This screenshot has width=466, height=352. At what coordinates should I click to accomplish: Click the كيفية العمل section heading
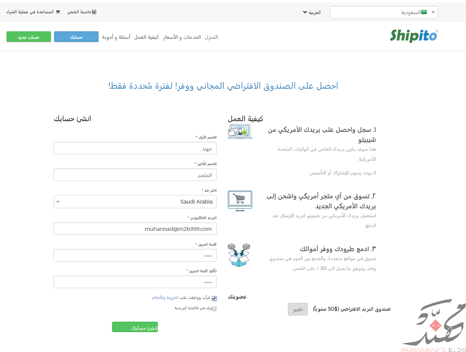(246, 119)
